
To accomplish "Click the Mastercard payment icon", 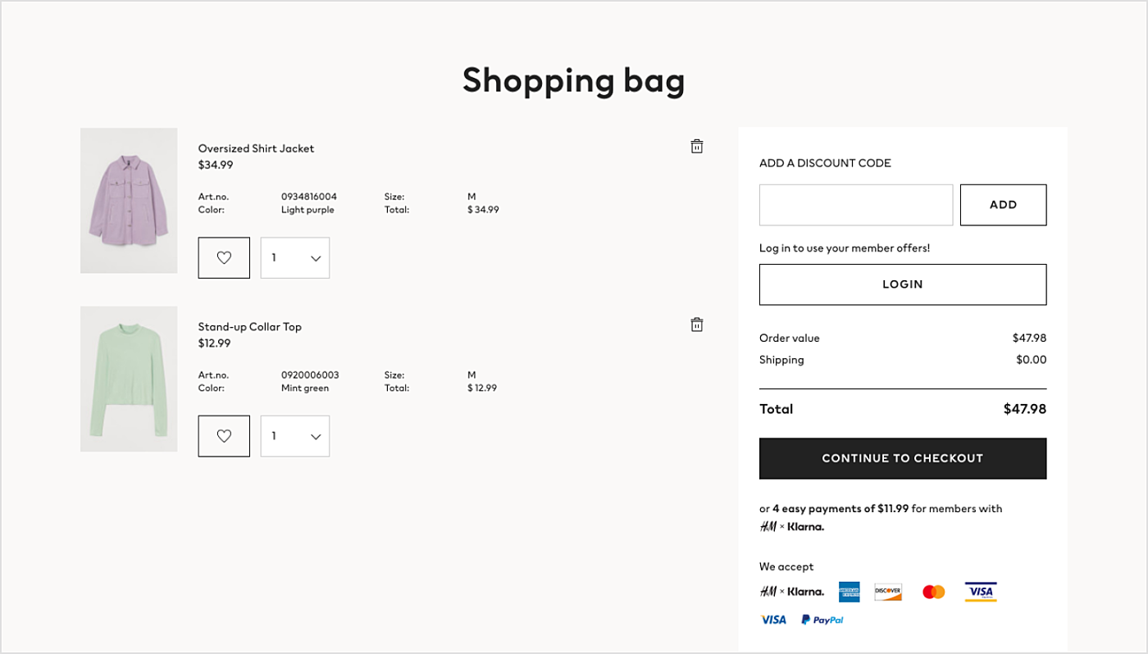I will [x=933, y=592].
